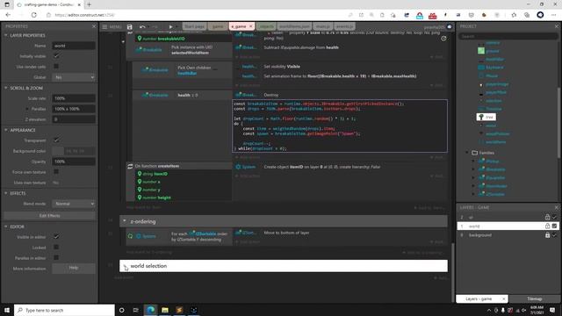The height and width of the screenshot is (316, 562).
Task: Click the Set visibility Visible action
Action: pyautogui.click(x=282, y=67)
